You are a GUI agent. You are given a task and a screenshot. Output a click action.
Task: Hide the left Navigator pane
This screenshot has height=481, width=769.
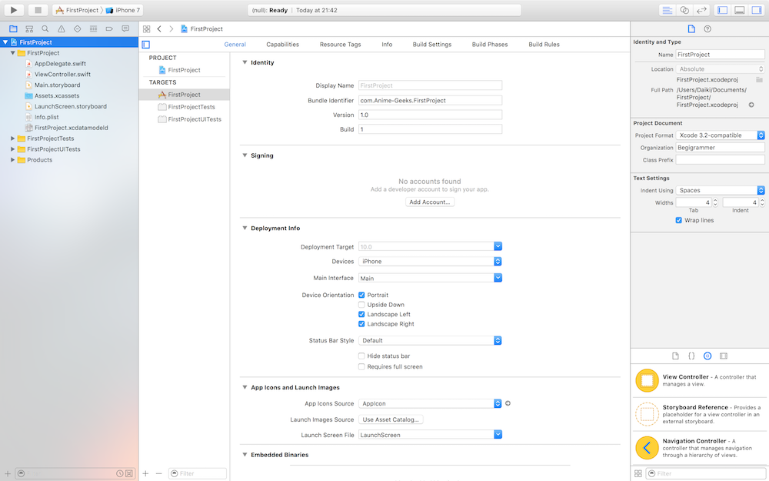(x=722, y=10)
